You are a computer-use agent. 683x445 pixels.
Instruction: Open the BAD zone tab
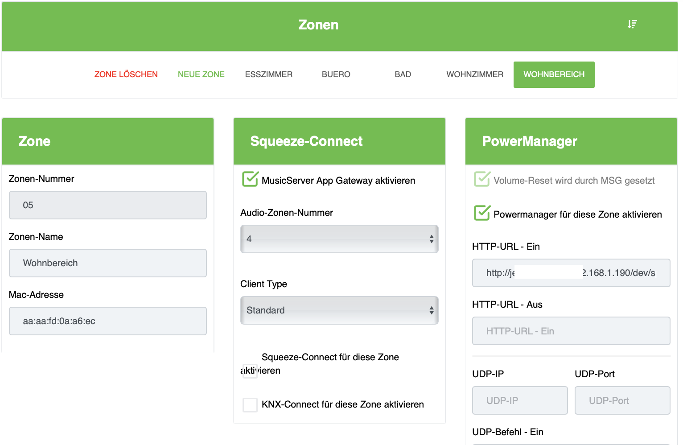403,74
